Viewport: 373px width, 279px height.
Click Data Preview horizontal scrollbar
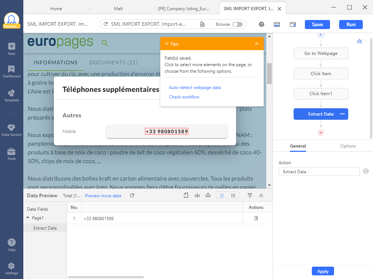click(106, 277)
